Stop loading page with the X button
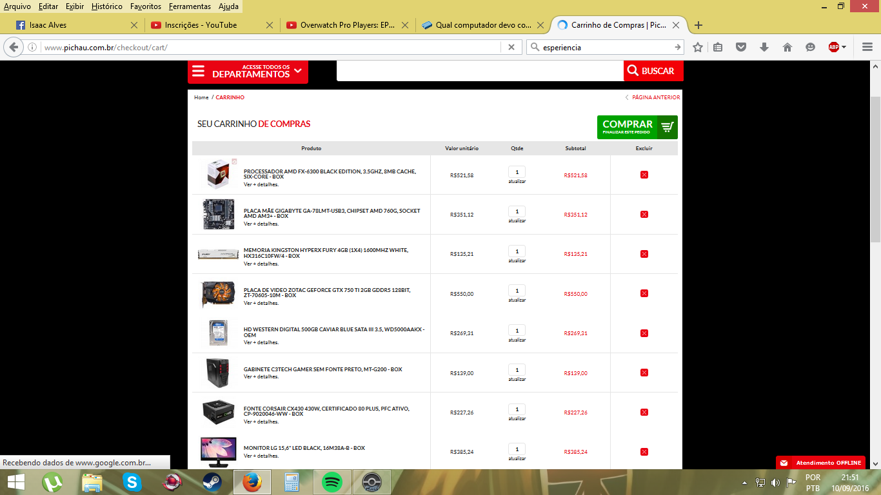Image resolution: width=881 pixels, height=495 pixels. [x=511, y=47]
